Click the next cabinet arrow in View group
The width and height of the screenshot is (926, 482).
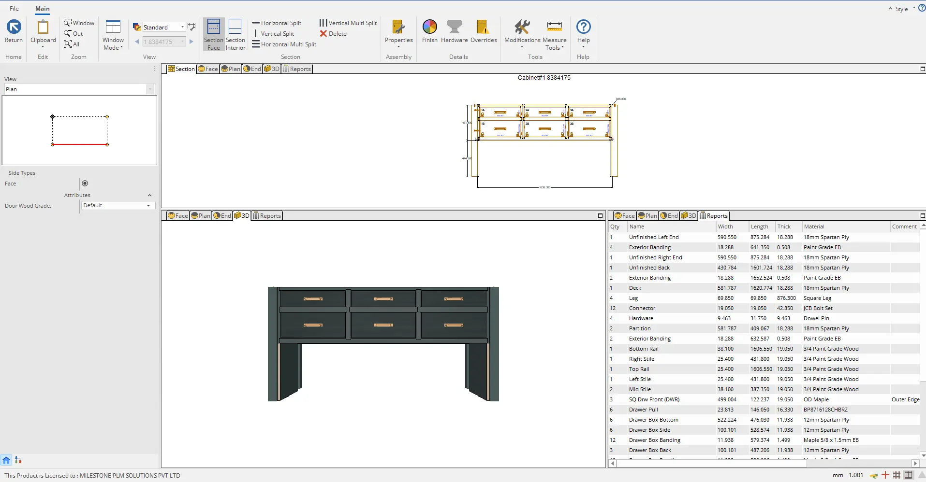pyautogui.click(x=191, y=42)
